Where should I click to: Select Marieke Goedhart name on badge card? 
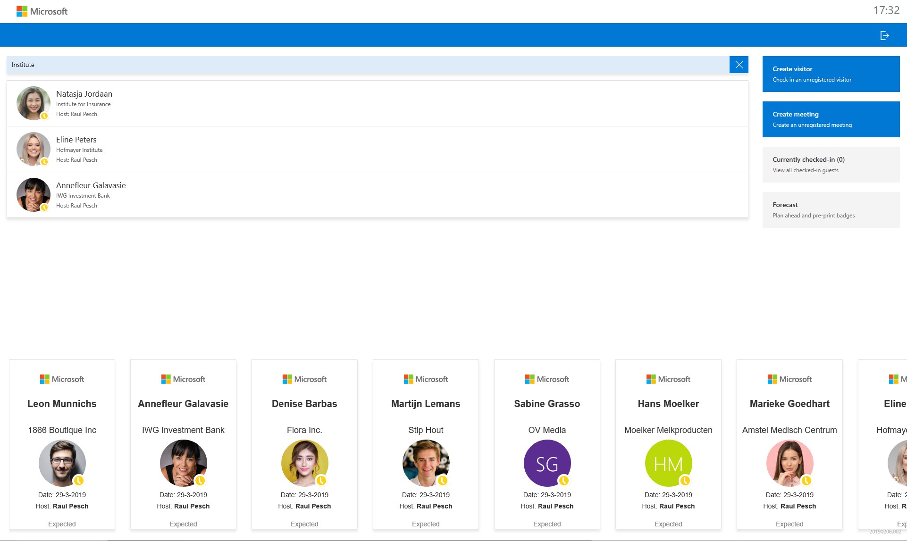[x=789, y=404]
